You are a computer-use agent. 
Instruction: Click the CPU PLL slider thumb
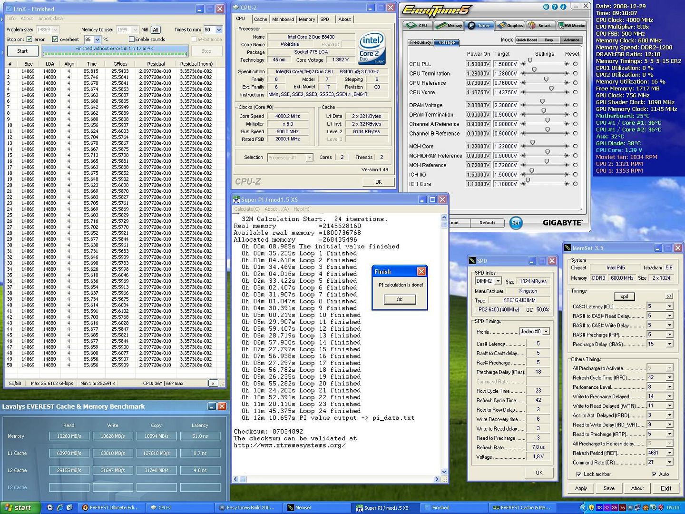pos(530,60)
